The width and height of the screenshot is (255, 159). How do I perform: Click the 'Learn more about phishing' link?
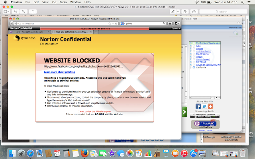coord(59,72)
